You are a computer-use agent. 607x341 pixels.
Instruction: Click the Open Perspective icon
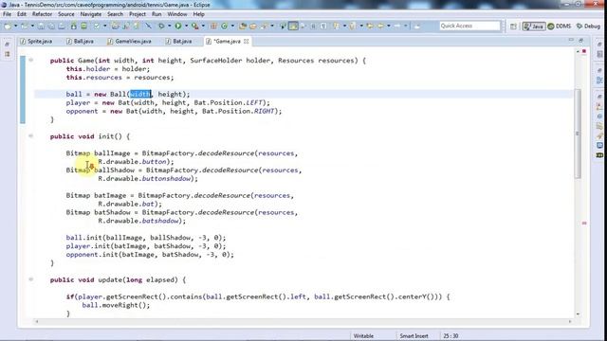click(x=513, y=27)
